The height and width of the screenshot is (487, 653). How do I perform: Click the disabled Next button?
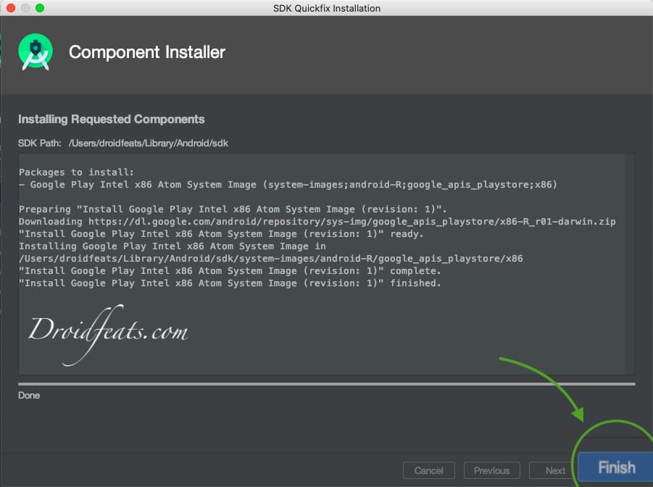coord(553,470)
